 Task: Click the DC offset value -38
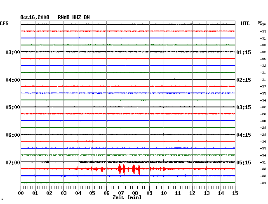click(x=263, y=169)
